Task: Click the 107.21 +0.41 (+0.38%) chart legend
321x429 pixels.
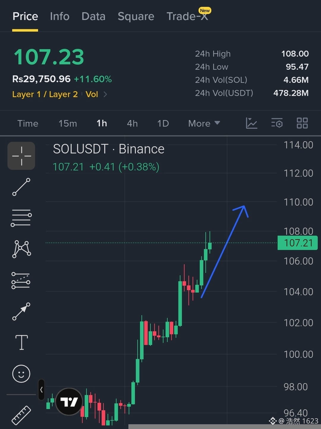Action: tap(106, 167)
